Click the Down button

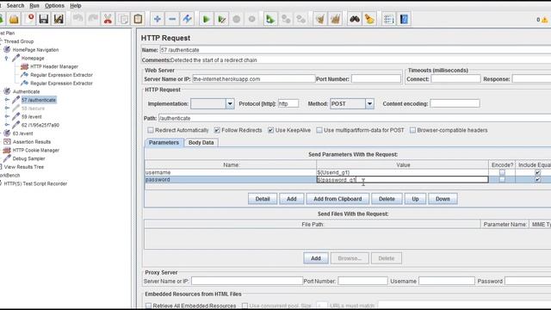tap(443, 199)
